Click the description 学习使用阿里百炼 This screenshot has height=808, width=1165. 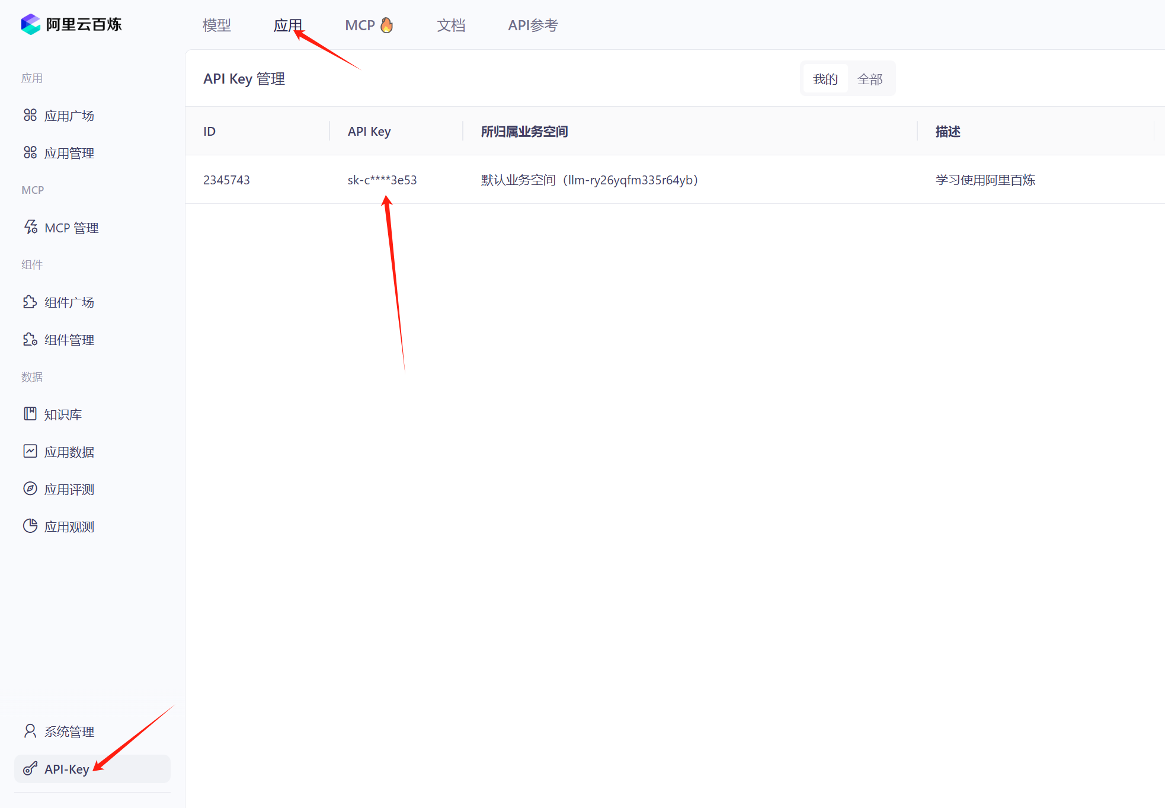[985, 180]
